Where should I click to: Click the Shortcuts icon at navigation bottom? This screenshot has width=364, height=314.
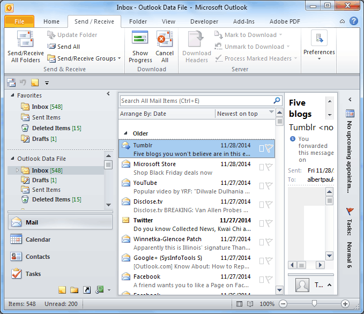87,290
